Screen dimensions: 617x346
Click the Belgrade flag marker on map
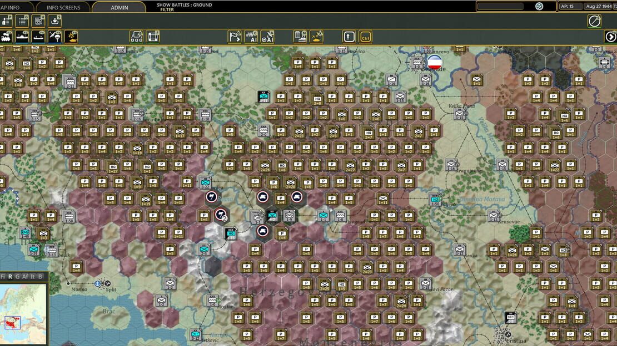point(435,62)
